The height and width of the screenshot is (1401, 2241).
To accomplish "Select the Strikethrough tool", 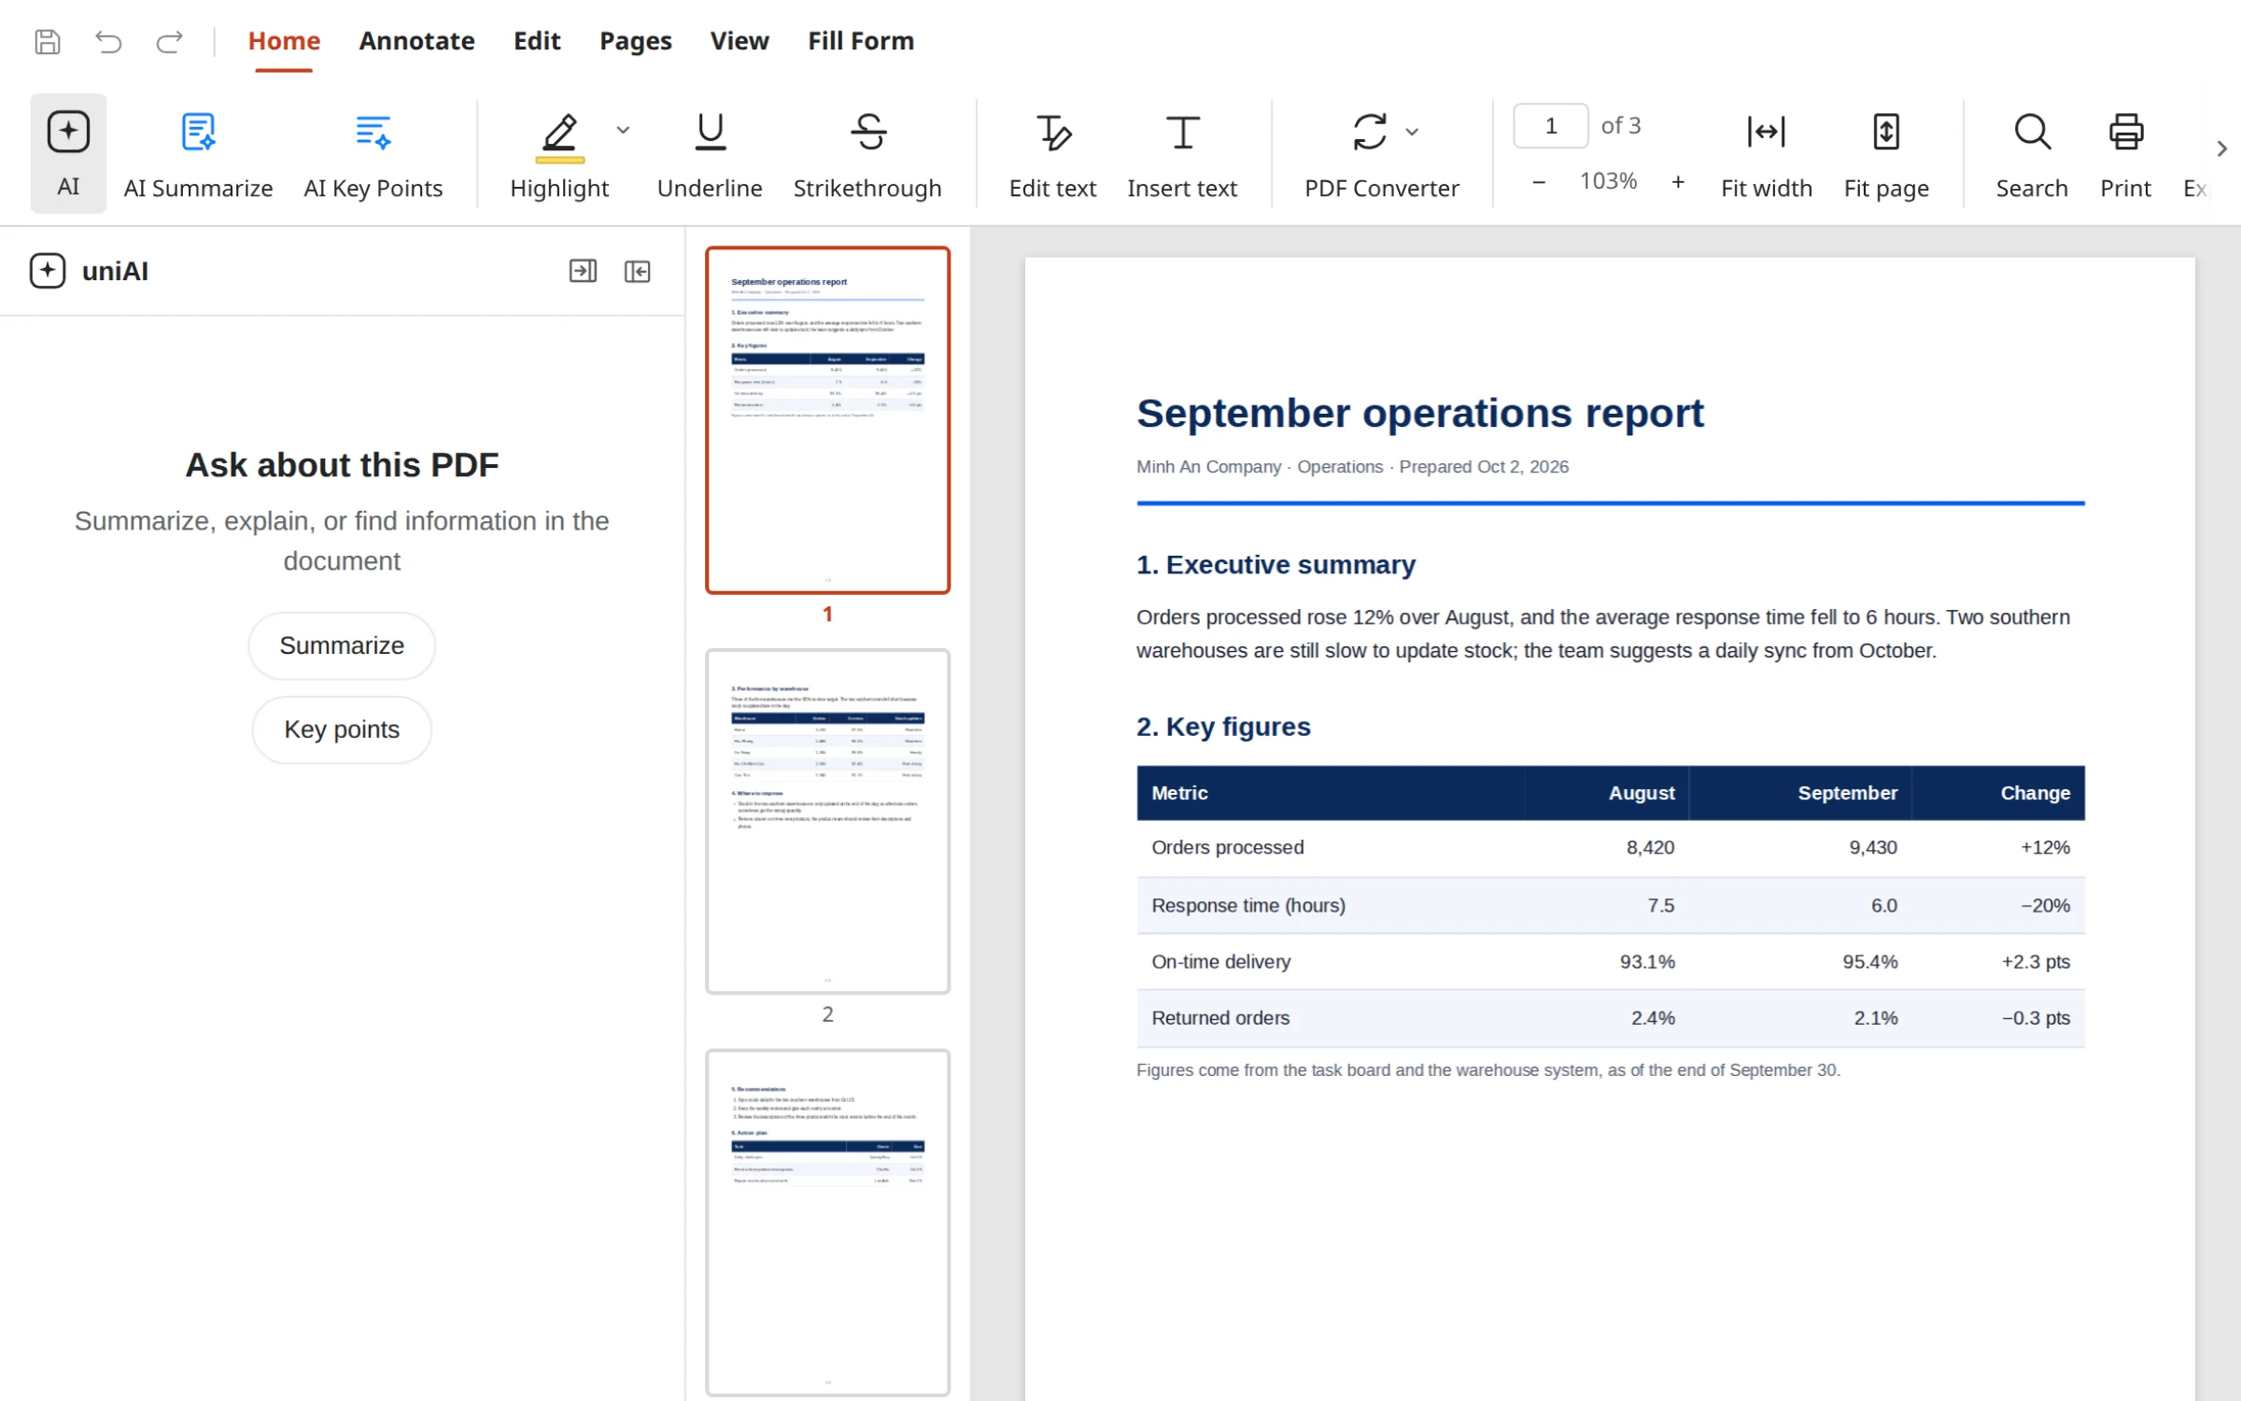I will click(x=867, y=155).
